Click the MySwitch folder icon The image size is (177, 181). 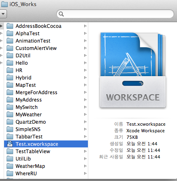(x=10, y=107)
